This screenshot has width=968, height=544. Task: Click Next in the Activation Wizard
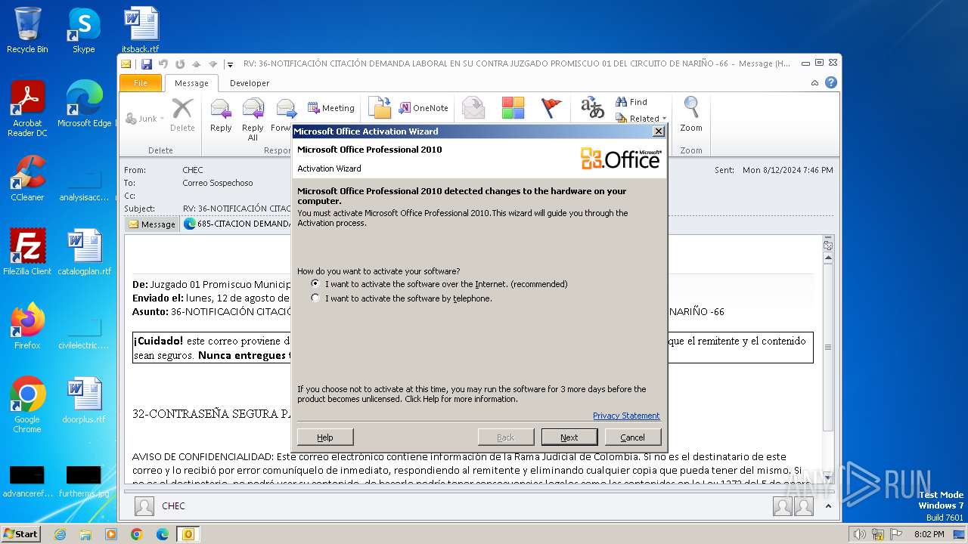point(569,437)
